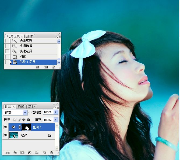Create new snapshot with the camera icon

(x=46, y=67)
